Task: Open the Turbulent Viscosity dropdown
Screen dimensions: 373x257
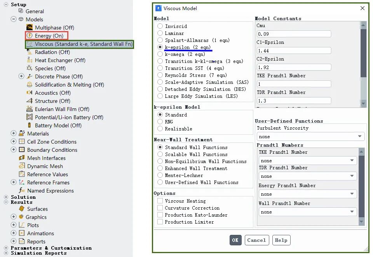Action: [310, 137]
